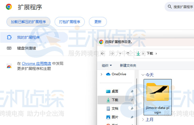
Task: Click the forward arrow in file dialog
Action: 111,53
